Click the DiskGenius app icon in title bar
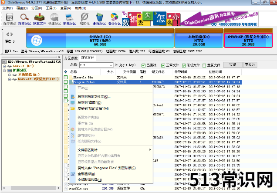 point(3,3)
